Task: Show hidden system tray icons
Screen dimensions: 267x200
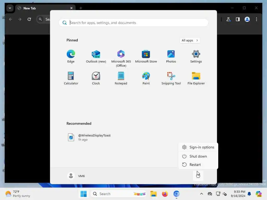Action: click(202, 194)
